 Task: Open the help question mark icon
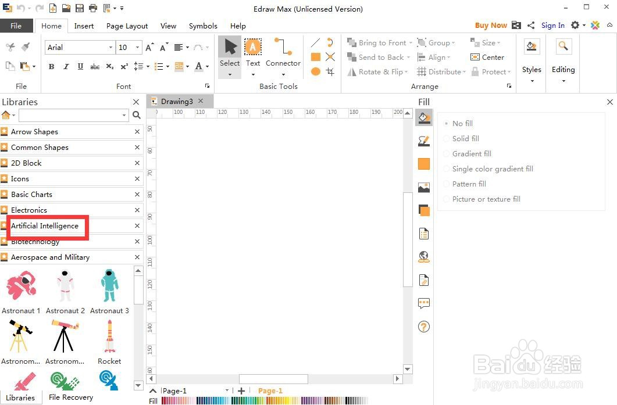click(x=424, y=327)
